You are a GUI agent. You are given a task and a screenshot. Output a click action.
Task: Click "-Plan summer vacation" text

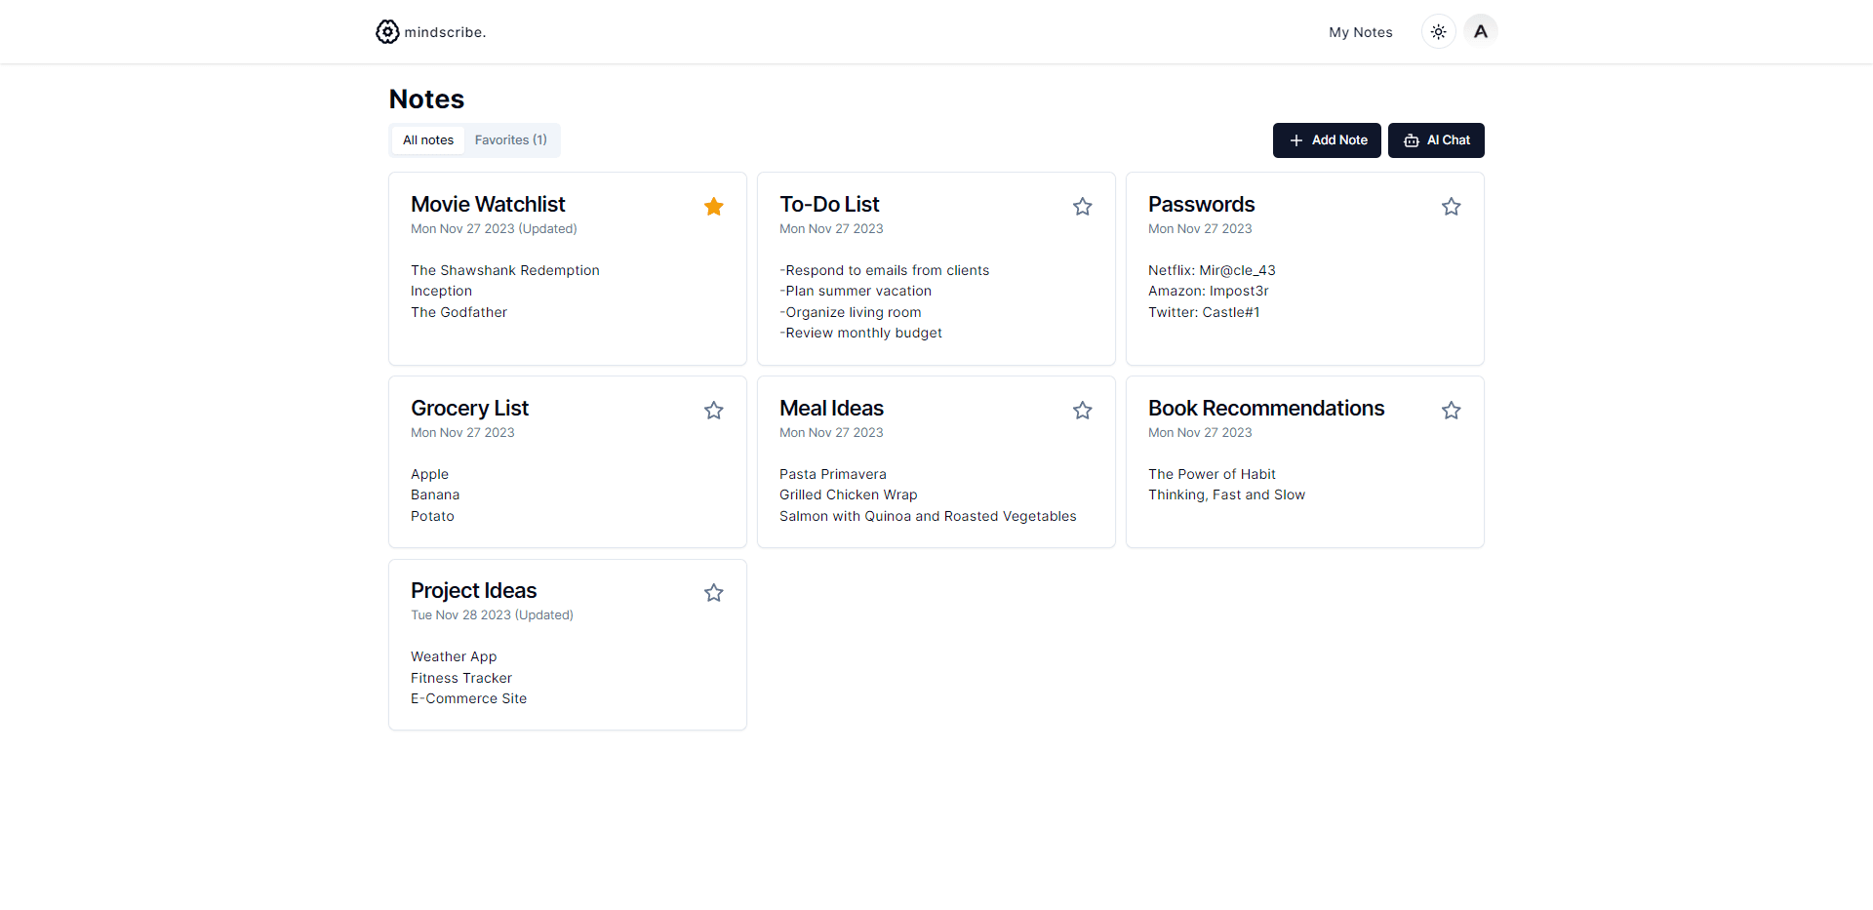[856, 291]
